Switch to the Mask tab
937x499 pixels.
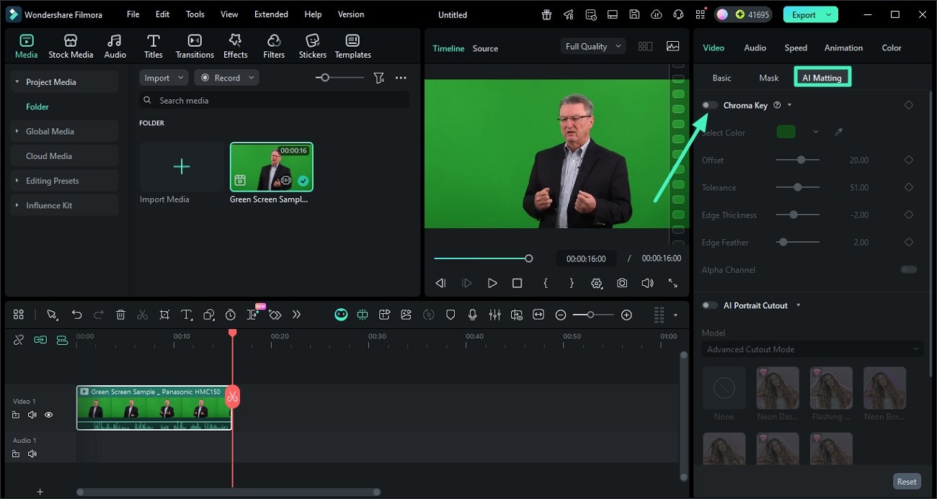coord(768,77)
